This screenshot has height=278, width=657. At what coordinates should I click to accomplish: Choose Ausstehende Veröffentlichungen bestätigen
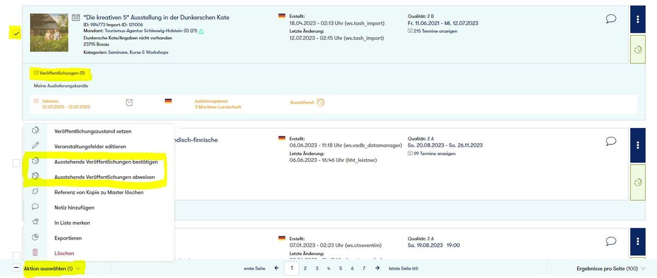[106, 162]
